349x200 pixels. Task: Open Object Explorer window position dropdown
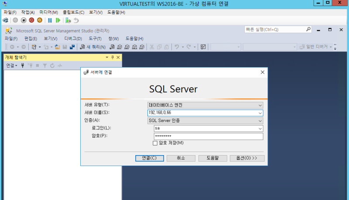pyautogui.click(x=107, y=58)
